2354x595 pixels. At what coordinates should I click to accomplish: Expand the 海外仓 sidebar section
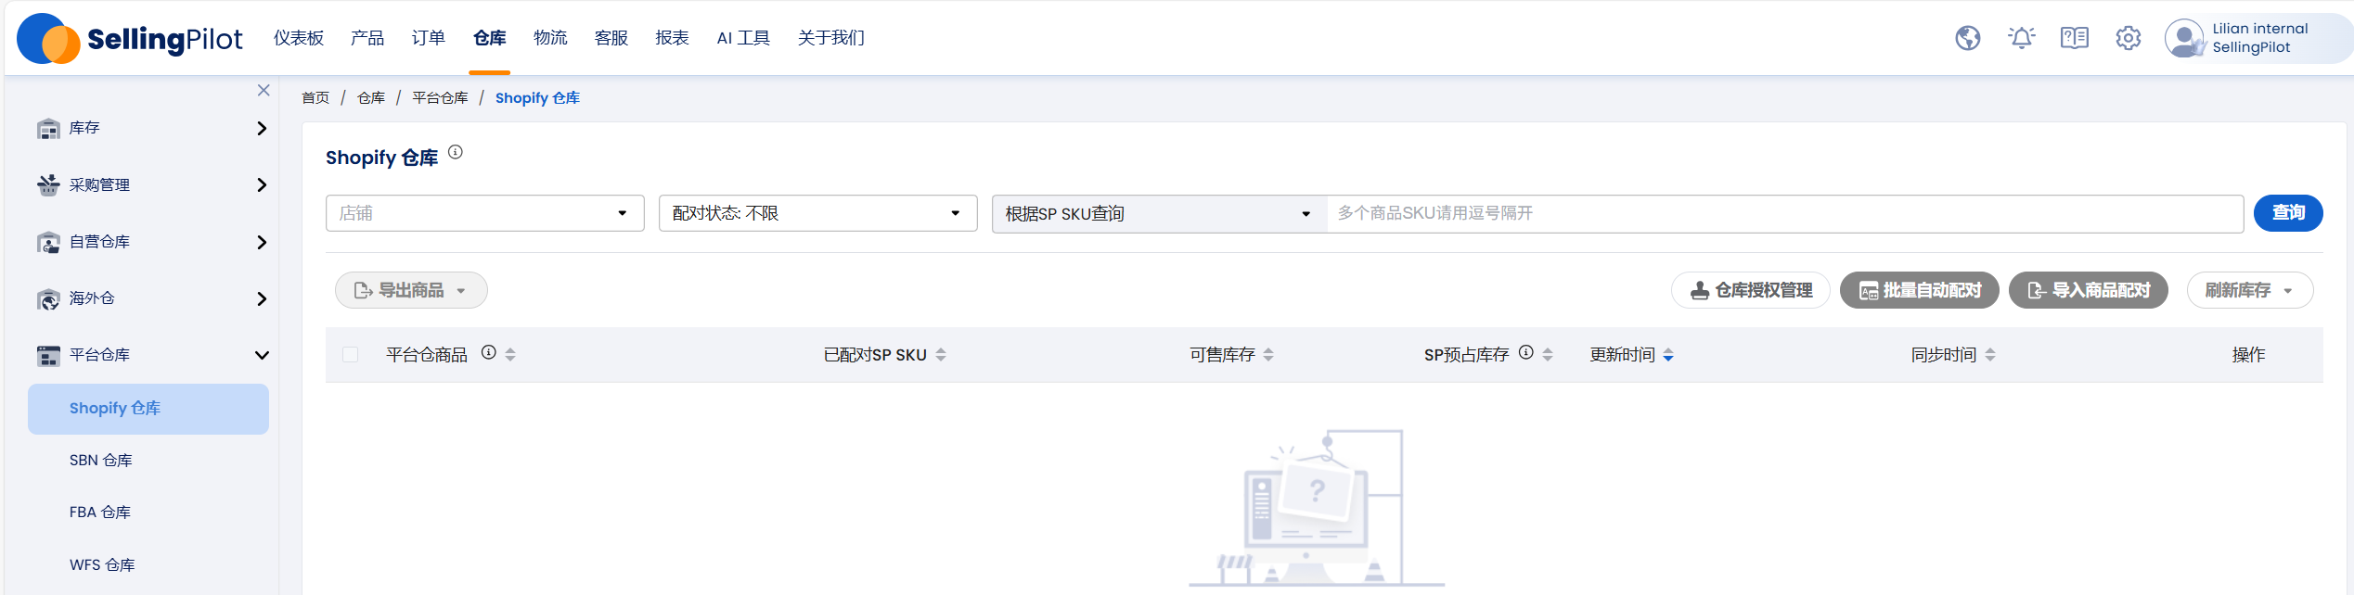pyautogui.click(x=262, y=298)
